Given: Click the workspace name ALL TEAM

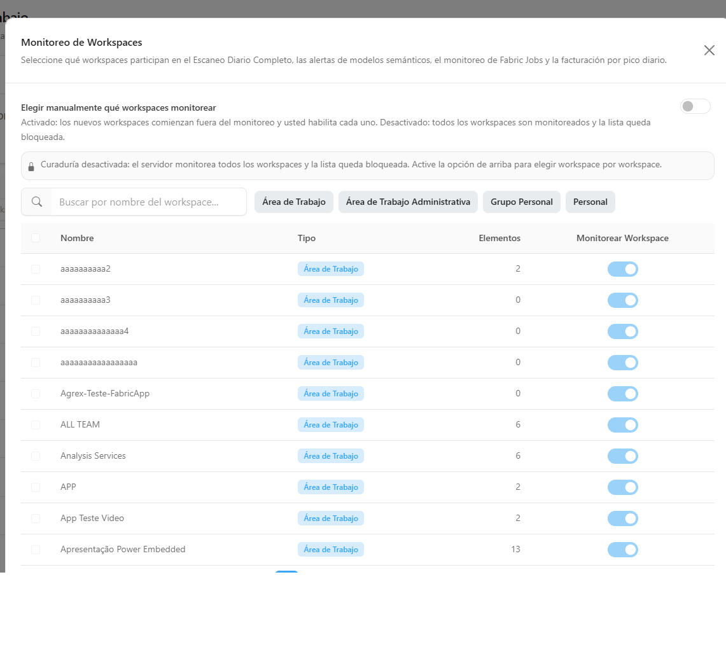Looking at the screenshot, I should tap(80, 425).
